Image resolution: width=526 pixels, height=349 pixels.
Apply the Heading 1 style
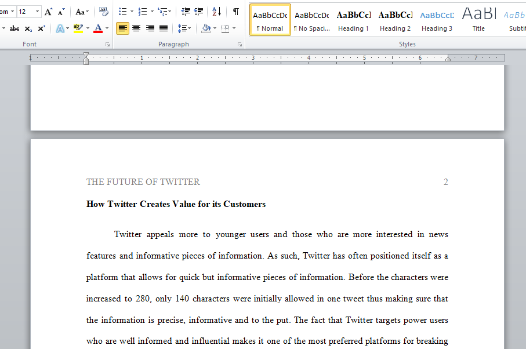tap(353, 20)
